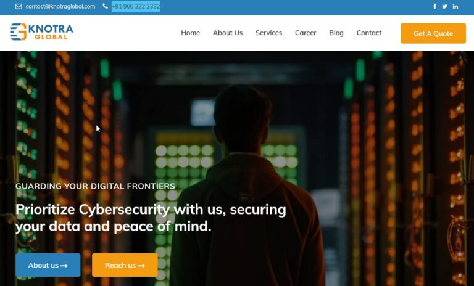This screenshot has width=474, height=286.
Task: Open the Twitter social icon
Action: (x=444, y=6)
